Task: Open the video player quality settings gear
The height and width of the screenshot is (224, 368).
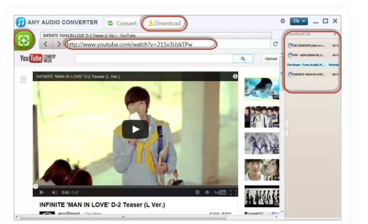Action: click(197, 192)
